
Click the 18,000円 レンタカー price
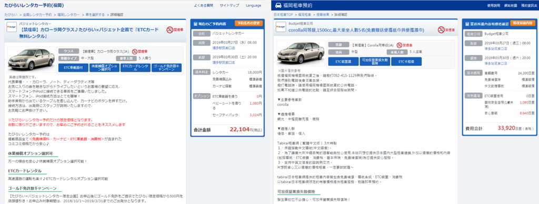pyautogui.click(x=255, y=73)
